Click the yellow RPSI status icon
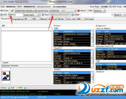 tap(17, 88)
